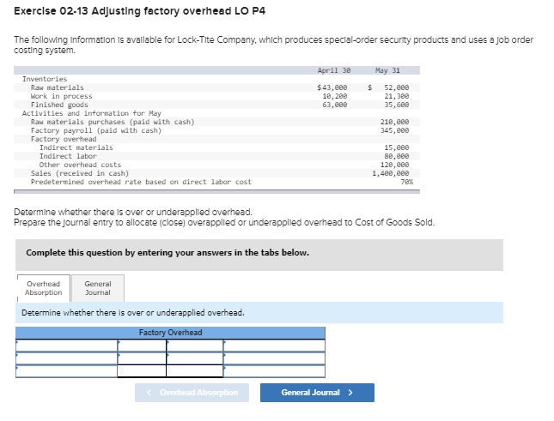Open first row left label dropdown cell

66,346
